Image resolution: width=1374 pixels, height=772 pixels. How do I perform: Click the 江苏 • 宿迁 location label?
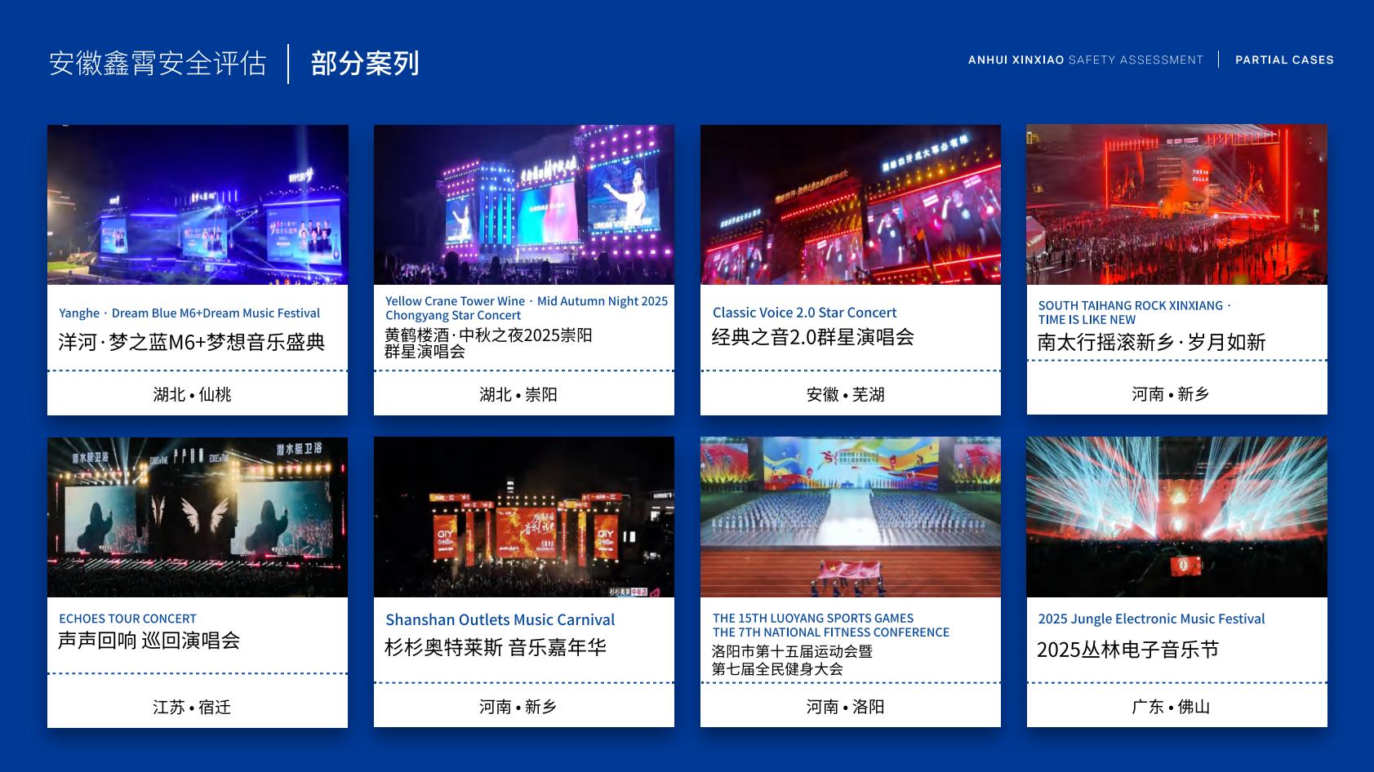point(192,707)
